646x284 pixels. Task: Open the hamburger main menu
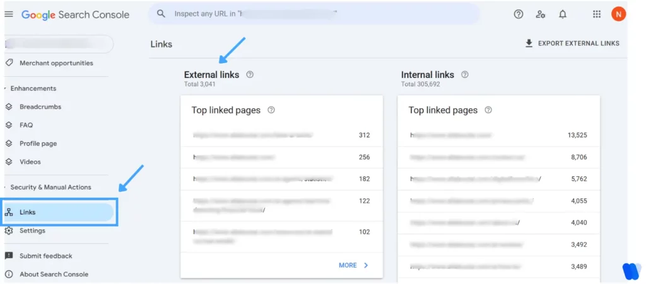point(9,14)
